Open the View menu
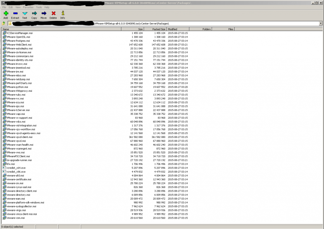Screen dimensions: 324x229 pyautogui.click(x=18, y=7)
